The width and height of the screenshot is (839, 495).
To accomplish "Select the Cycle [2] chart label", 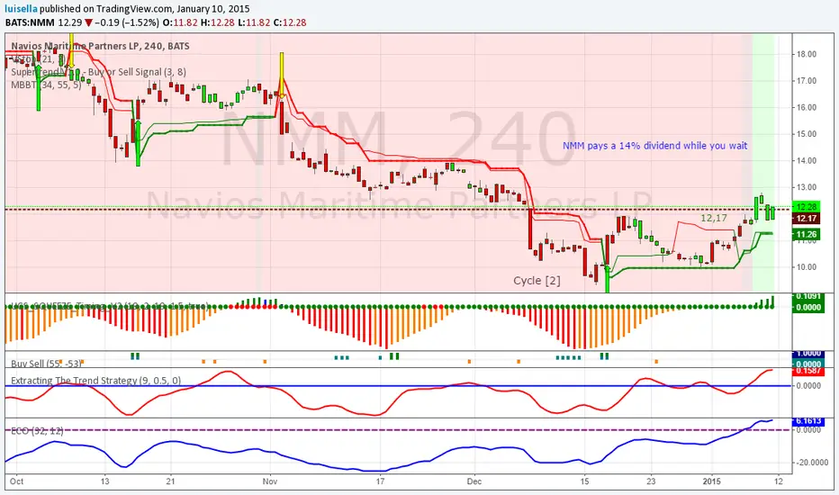I will (537, 281).
